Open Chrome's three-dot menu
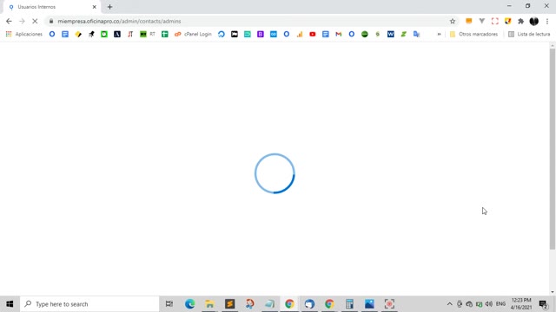 (x=547, y=21)
